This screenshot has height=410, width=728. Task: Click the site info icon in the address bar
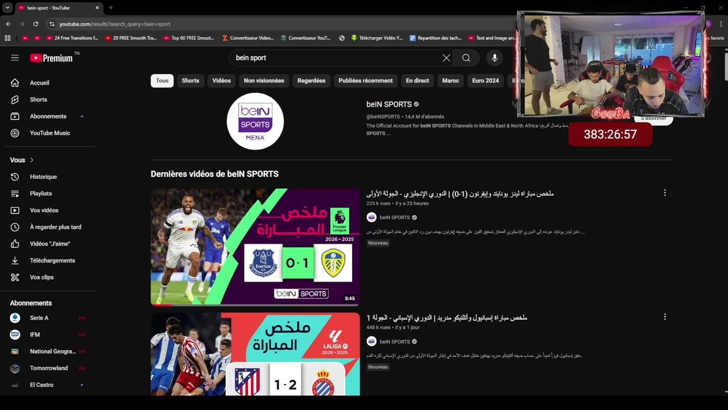(52, 24)
